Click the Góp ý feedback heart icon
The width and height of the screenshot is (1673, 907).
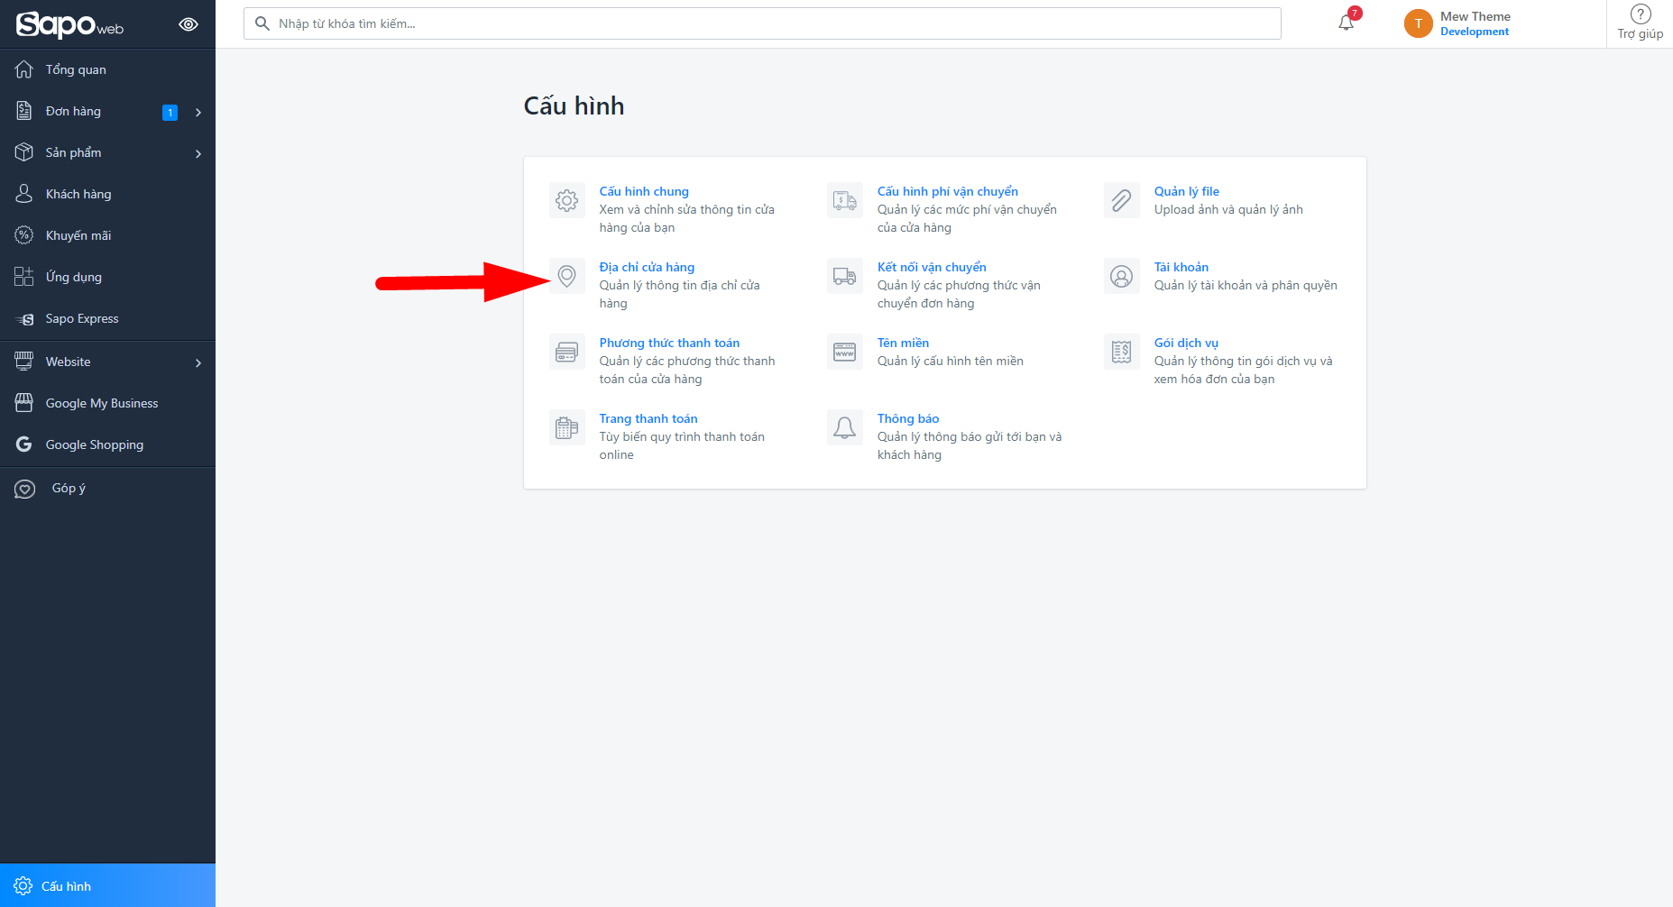(24, 489)
